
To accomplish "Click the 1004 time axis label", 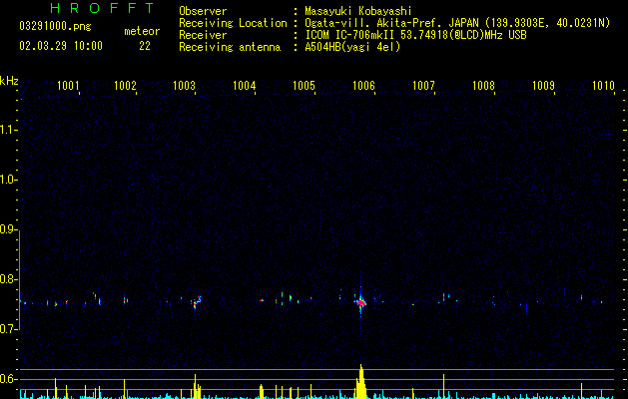I will [x=245, y=85].
